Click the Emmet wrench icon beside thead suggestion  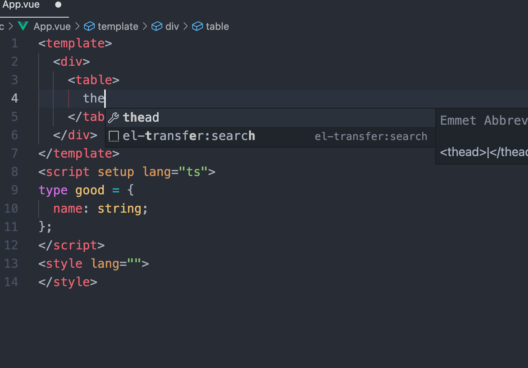(x=113, y=117)
